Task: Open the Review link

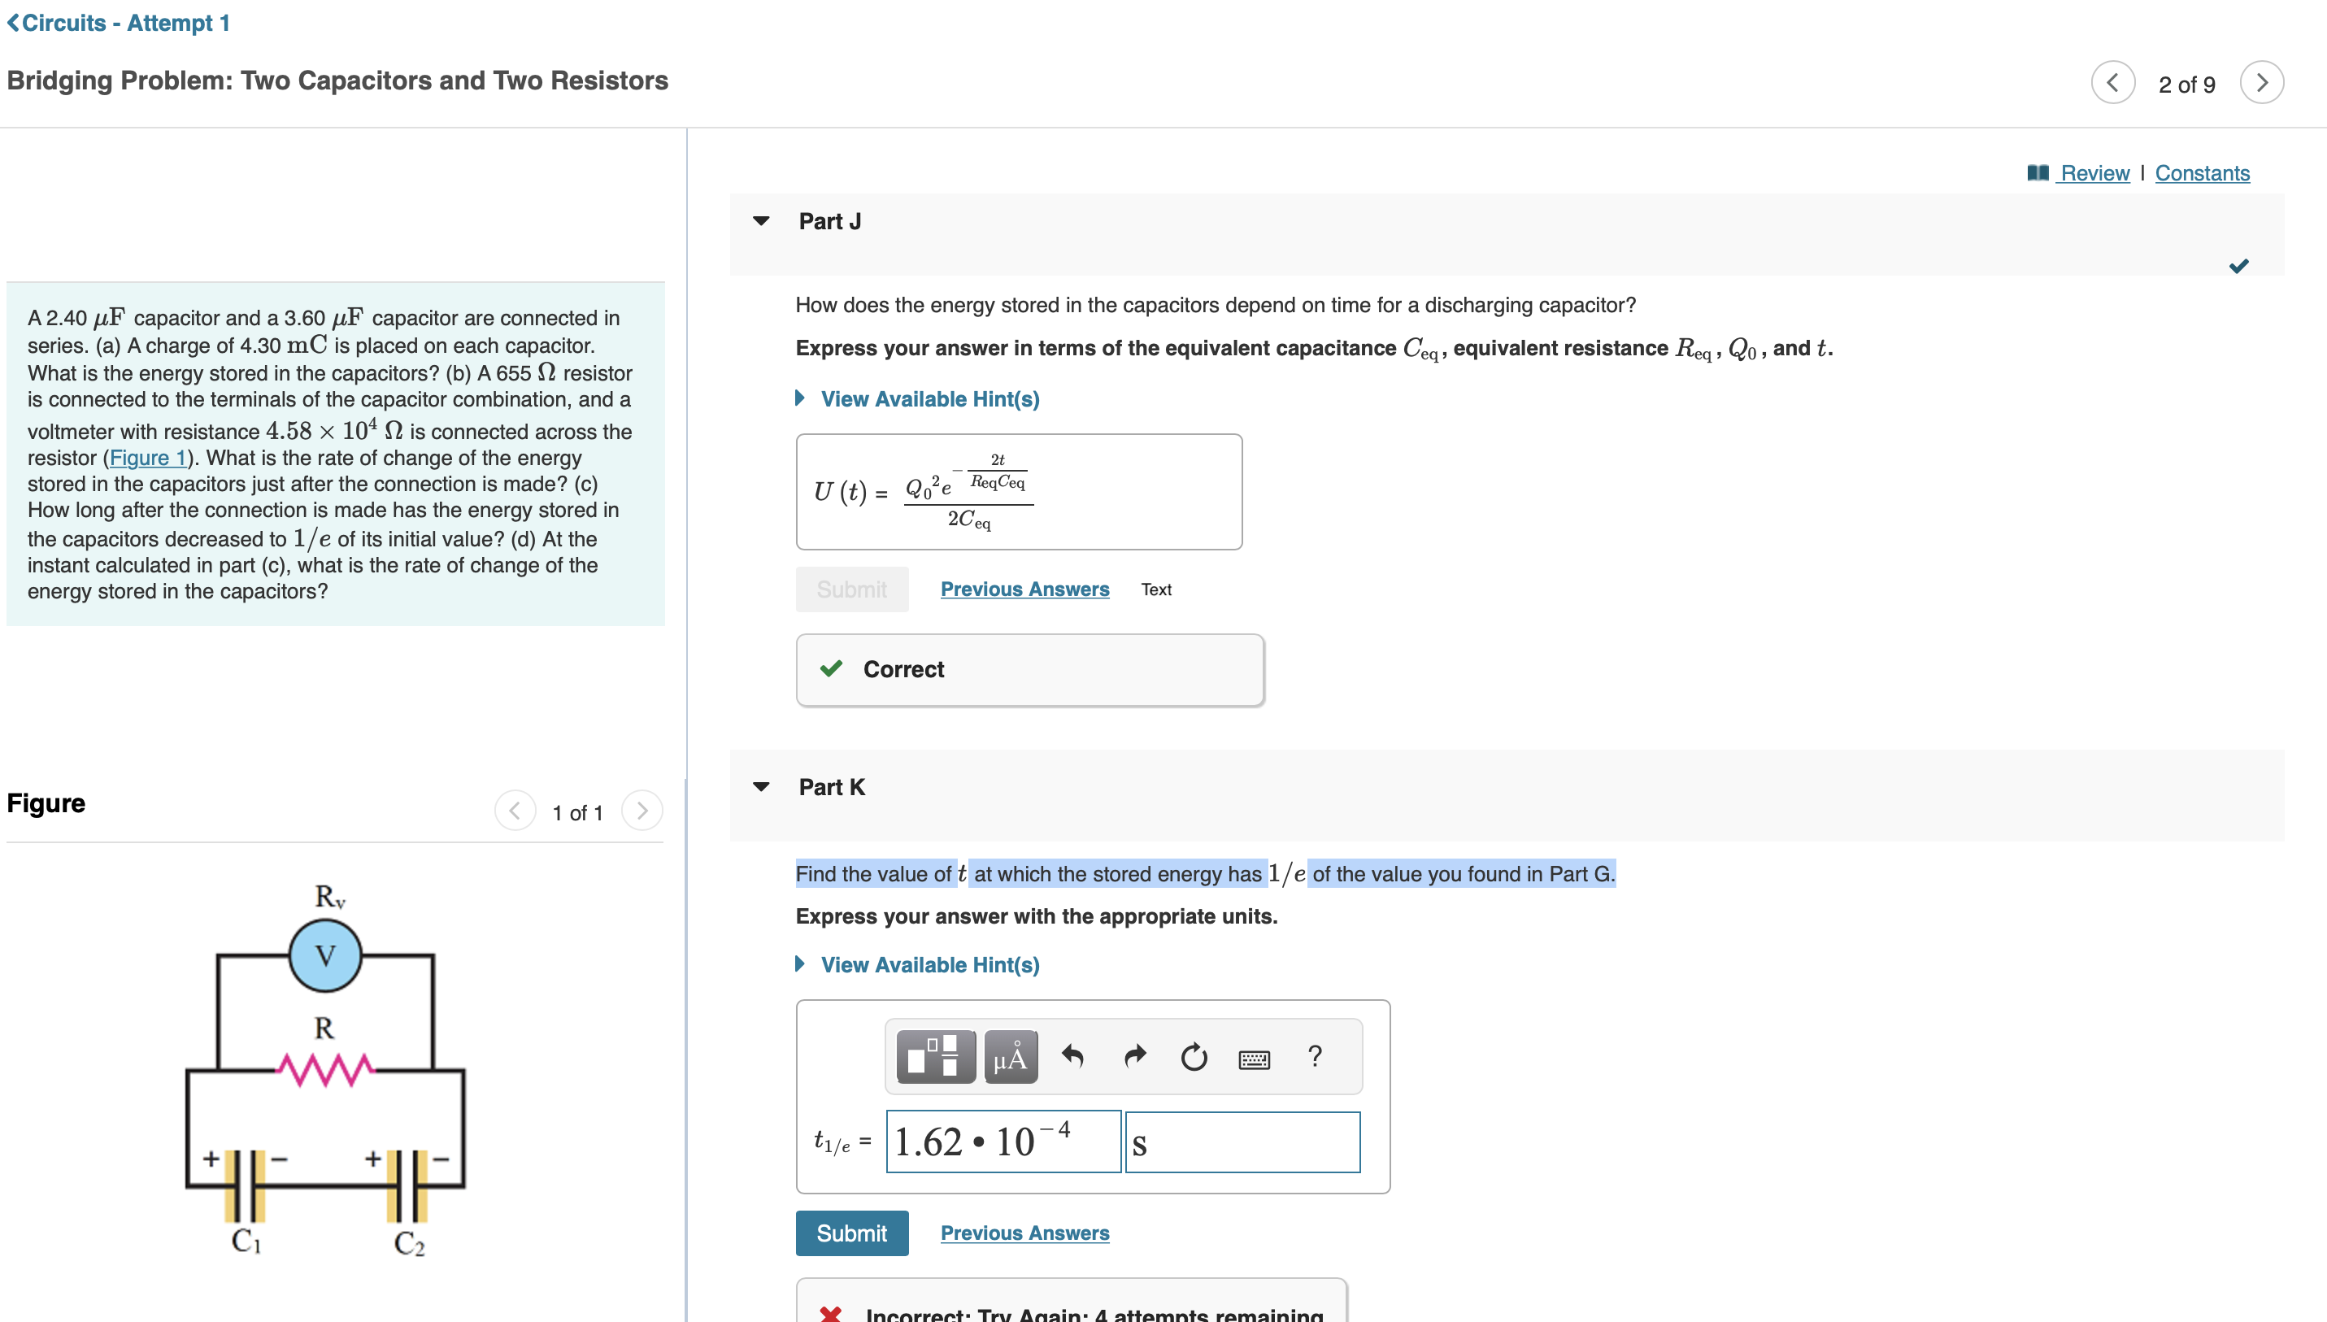Action: tap(2093, 173)
